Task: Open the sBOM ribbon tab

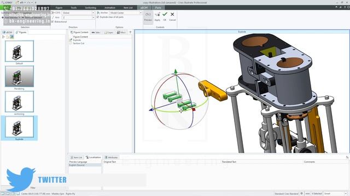Action: coord(144,8)
